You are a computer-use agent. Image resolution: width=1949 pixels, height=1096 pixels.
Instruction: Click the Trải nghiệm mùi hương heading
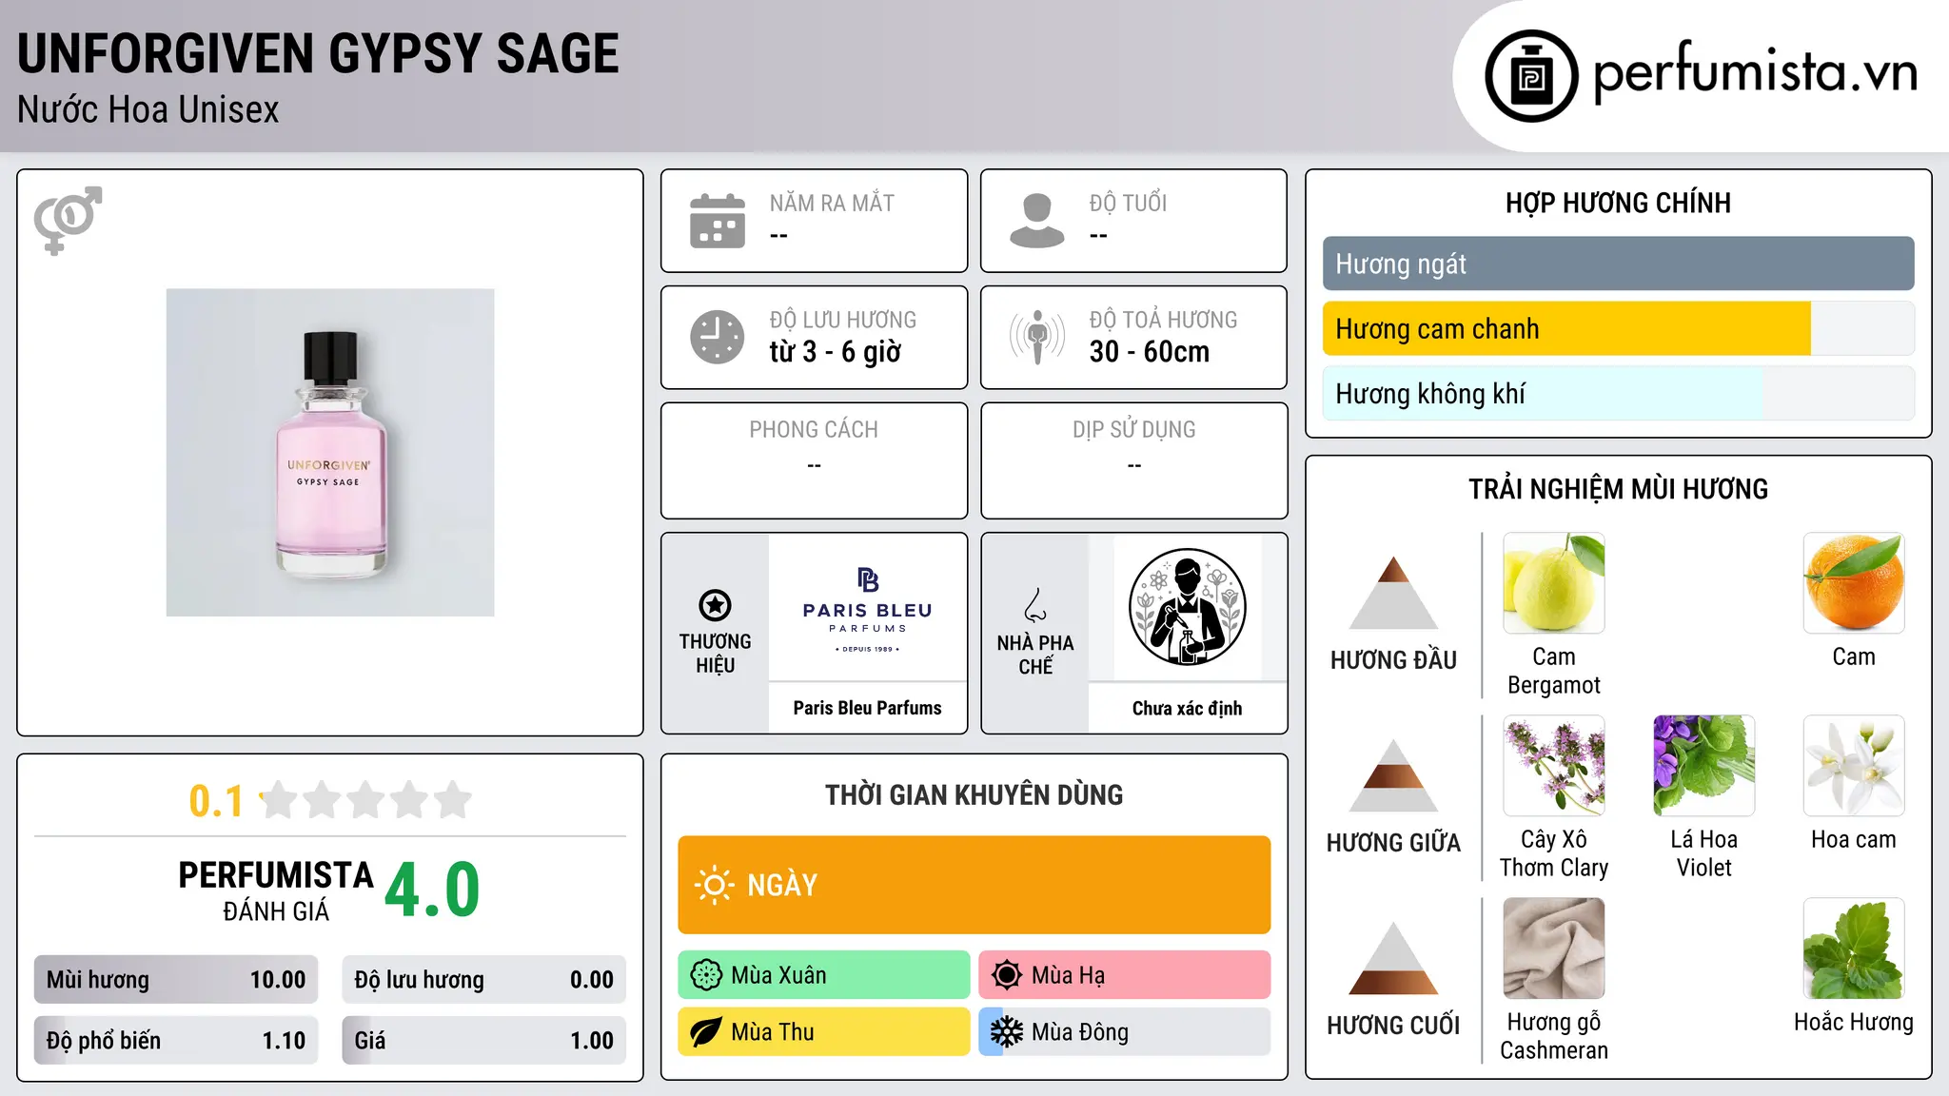point(1618,489)
